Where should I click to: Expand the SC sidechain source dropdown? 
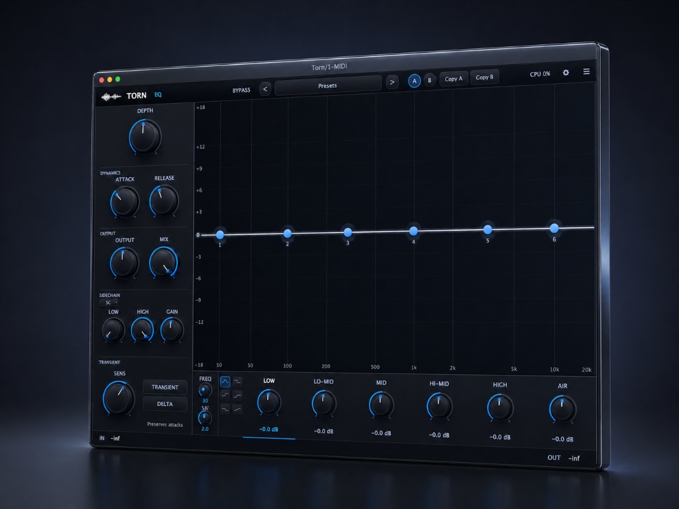(109, 303)
